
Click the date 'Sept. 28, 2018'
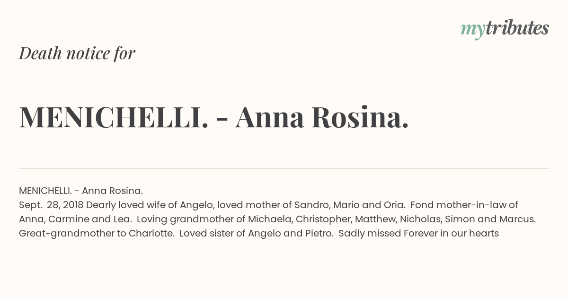click(x=51, y=205)
